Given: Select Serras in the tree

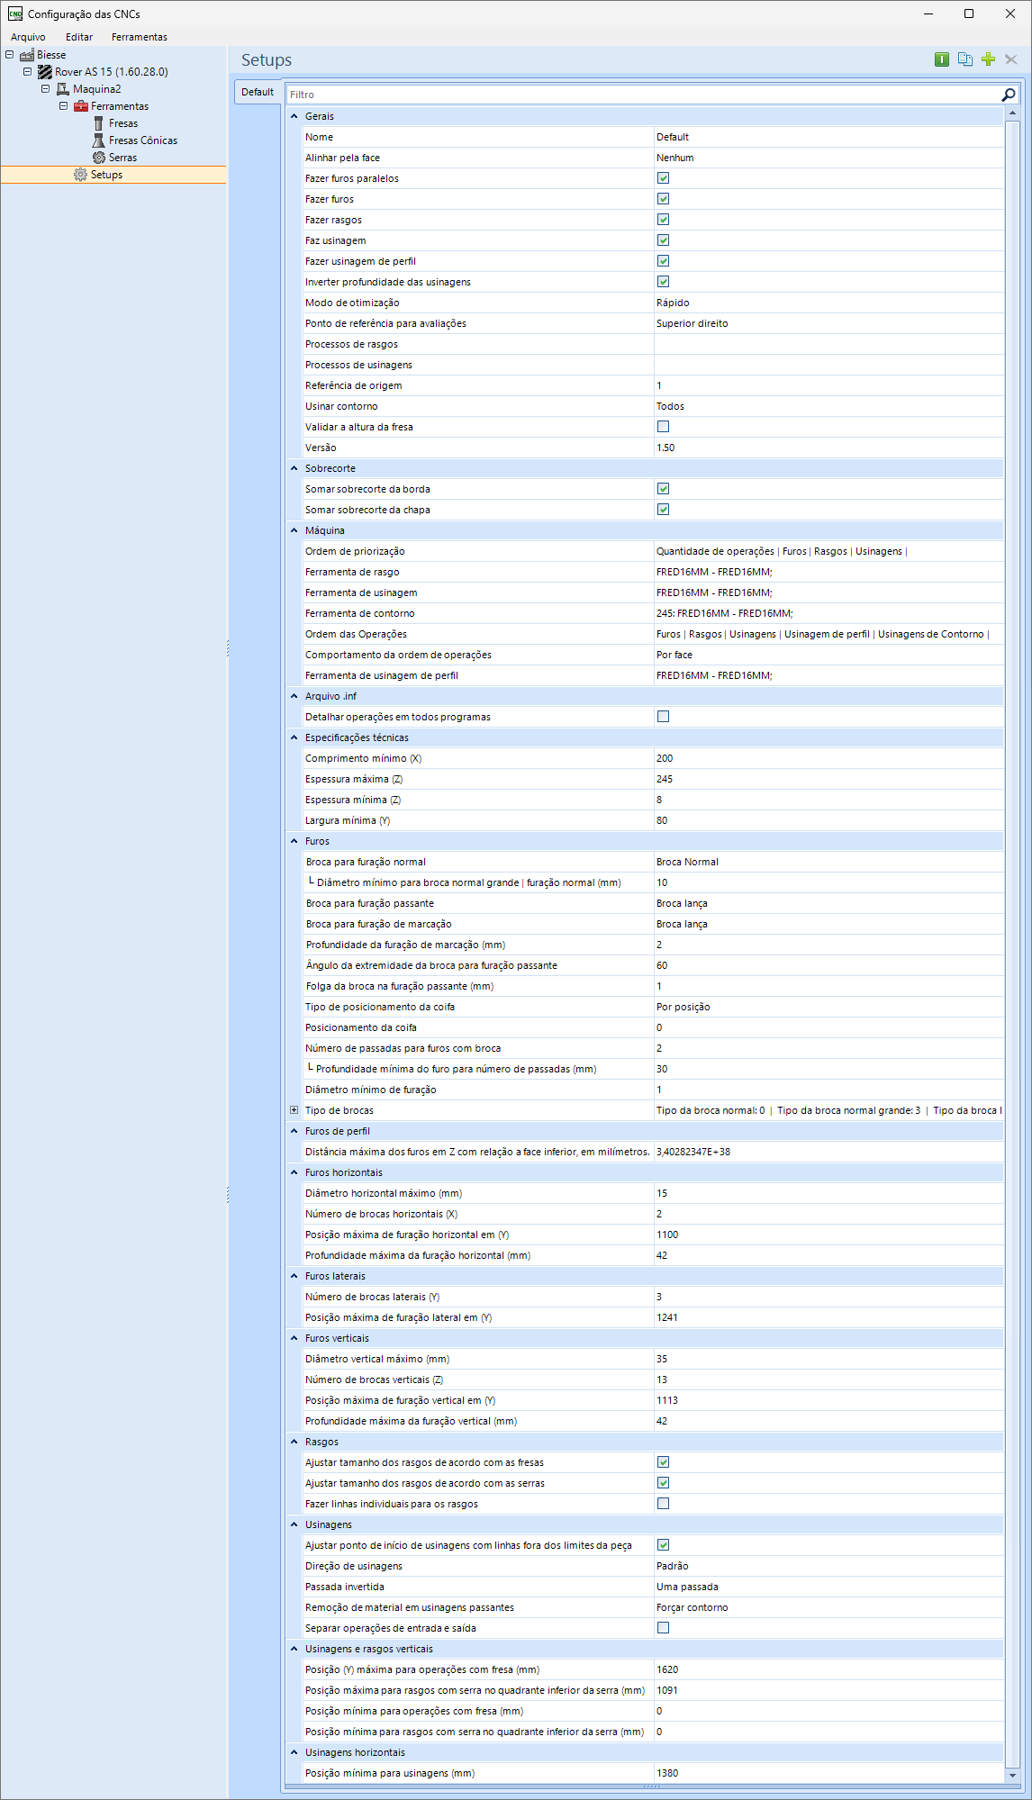Looking at the screenshot, I should 123,158.
